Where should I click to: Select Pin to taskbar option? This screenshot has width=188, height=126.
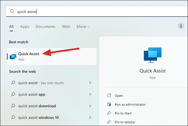click(125, 122)
